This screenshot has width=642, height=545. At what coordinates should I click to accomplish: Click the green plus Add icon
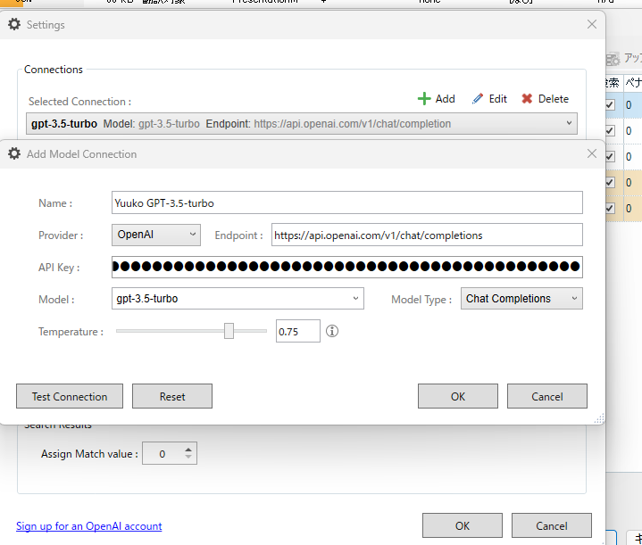point(424,99)
